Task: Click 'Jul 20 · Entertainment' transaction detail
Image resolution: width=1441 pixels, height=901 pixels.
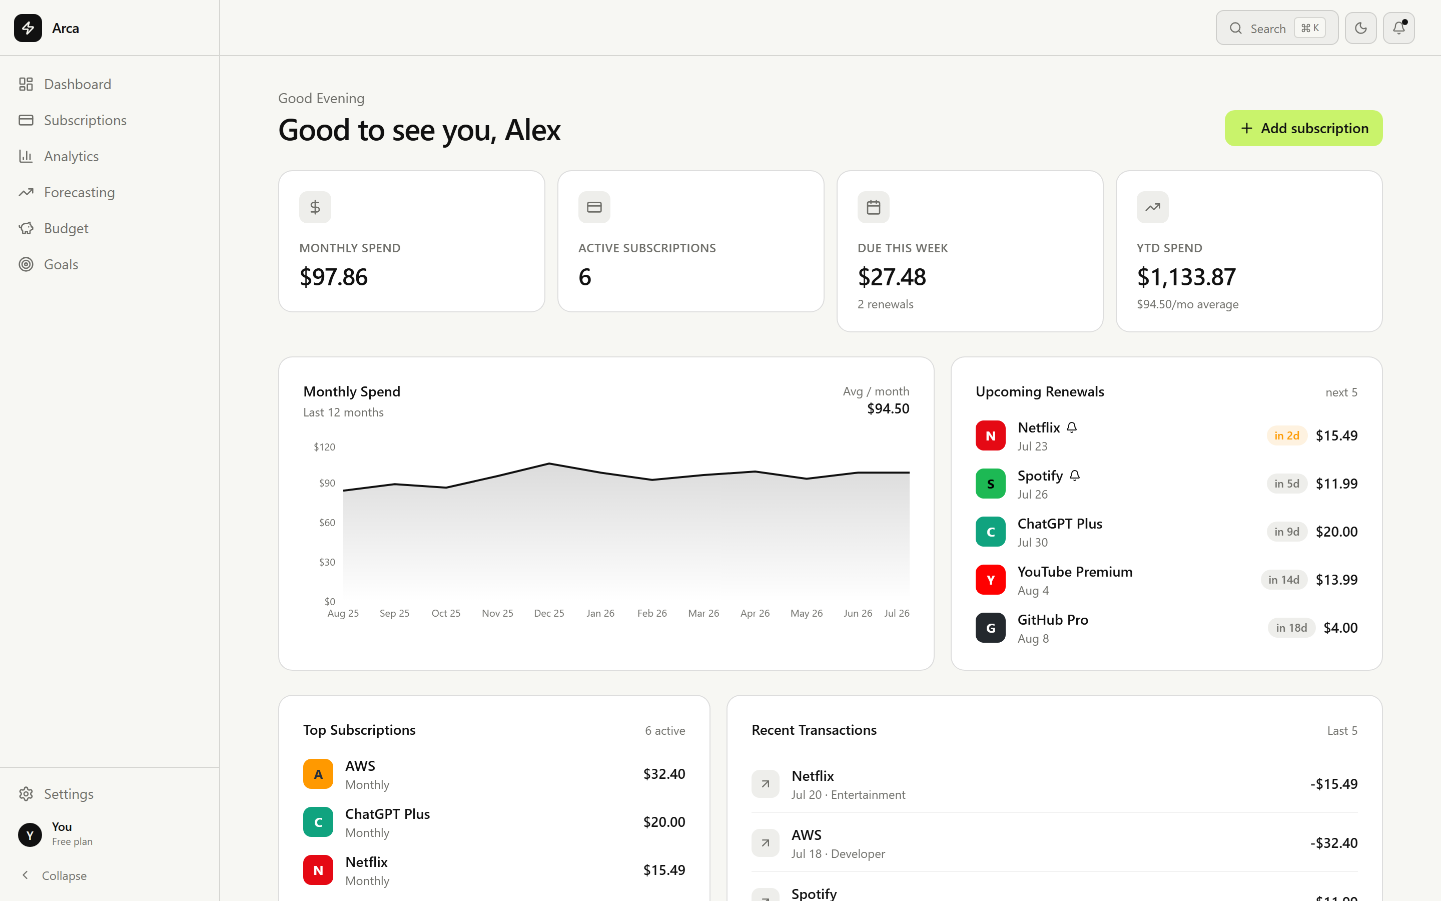Action: [848, 795]
